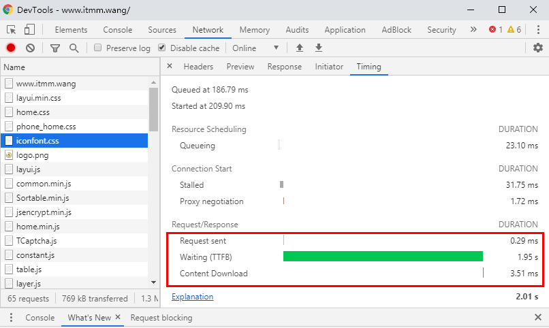The width and height of the screenshot is (549, 328).
Task: Open the Console panel tab
Action: [117, 30]
